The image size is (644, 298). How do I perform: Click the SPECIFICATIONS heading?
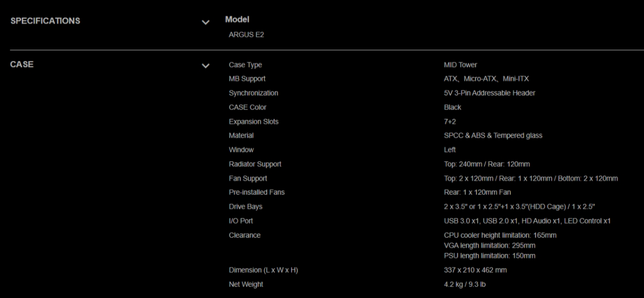(x=45, y=21)
